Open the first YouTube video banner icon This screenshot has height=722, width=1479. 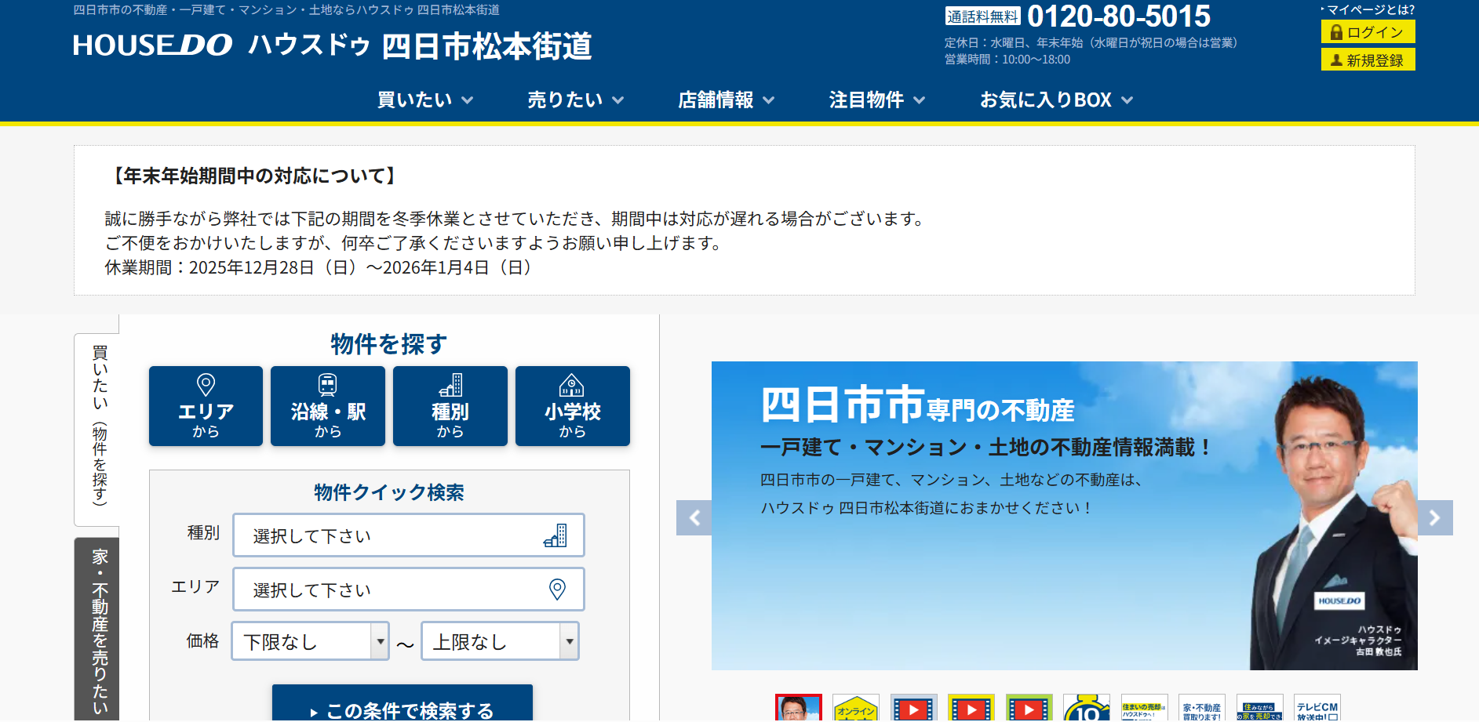pos(913,708)
